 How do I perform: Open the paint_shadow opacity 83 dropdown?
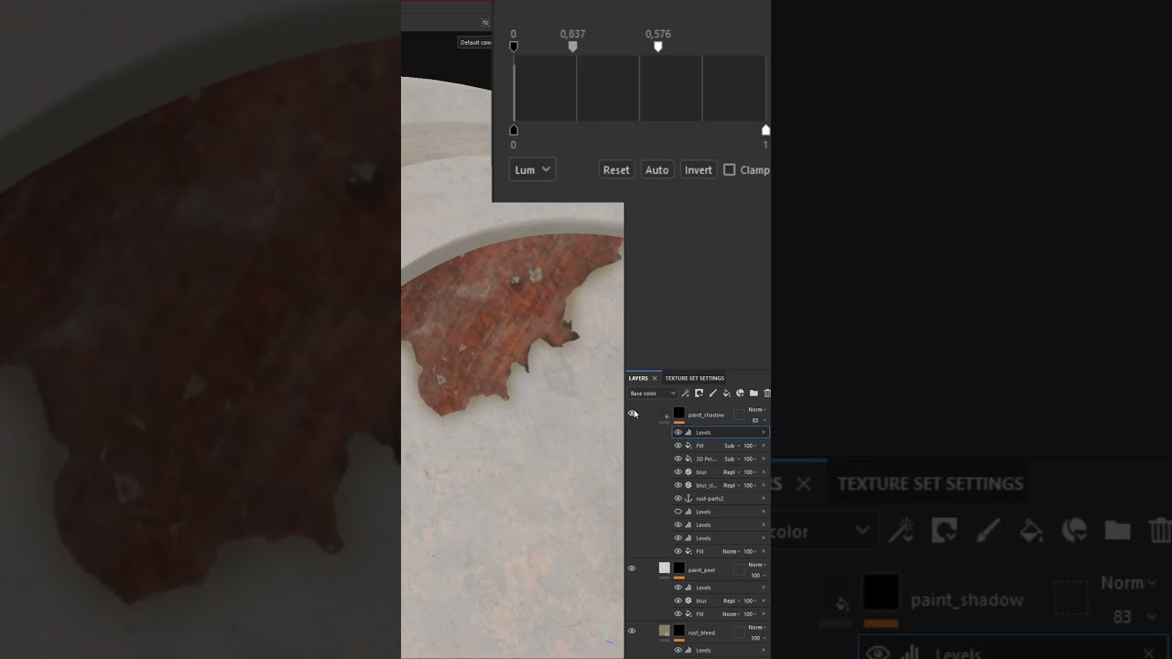[760, 420]
